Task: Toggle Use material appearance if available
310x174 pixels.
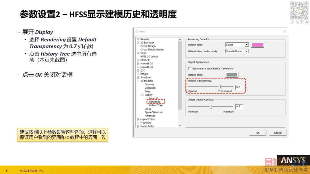Action: point(190,69)
